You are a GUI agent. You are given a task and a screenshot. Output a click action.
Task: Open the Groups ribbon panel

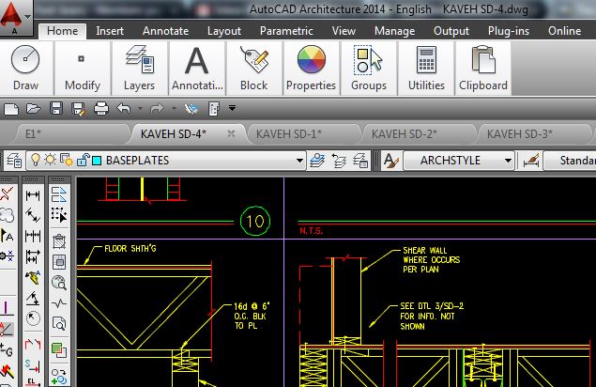point(368,69)
